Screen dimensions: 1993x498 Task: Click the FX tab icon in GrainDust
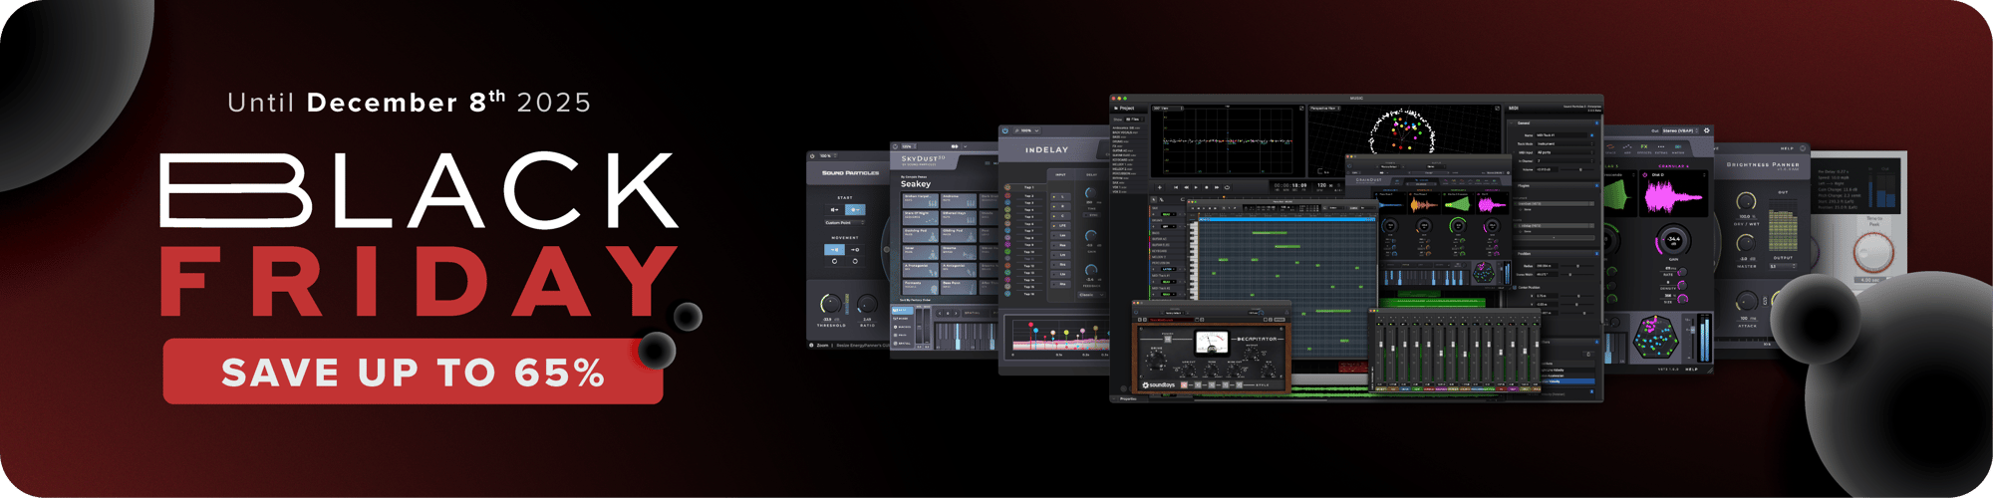tap(1644, 147)
